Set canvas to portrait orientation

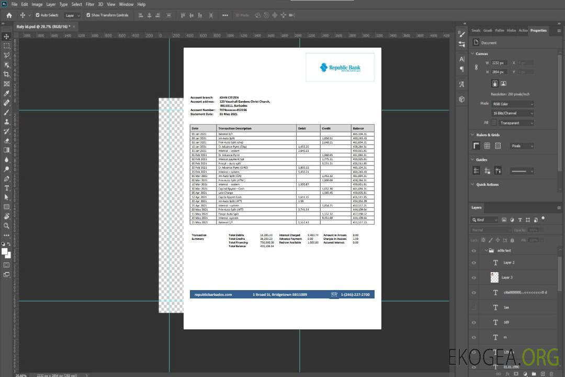tap(495, 83)
